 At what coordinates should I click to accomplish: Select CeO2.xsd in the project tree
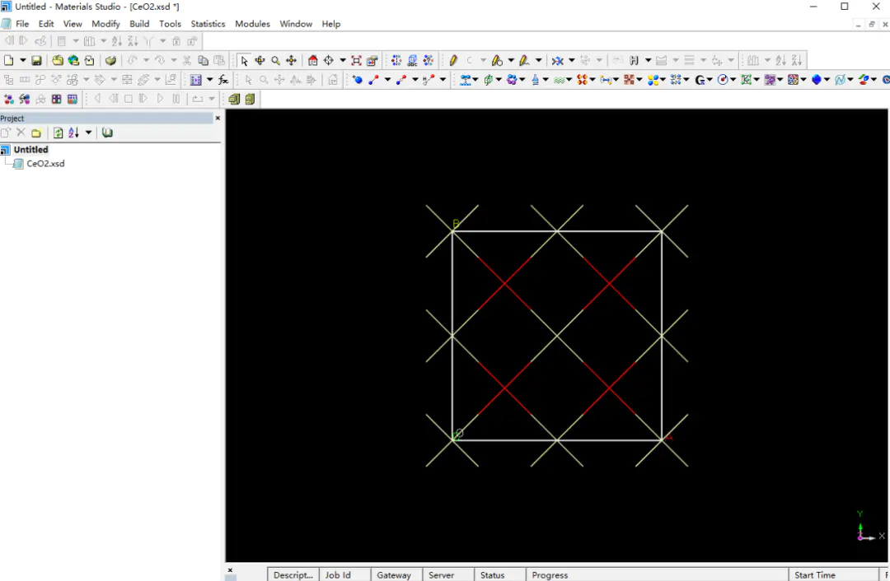click(x=45, y=164)
